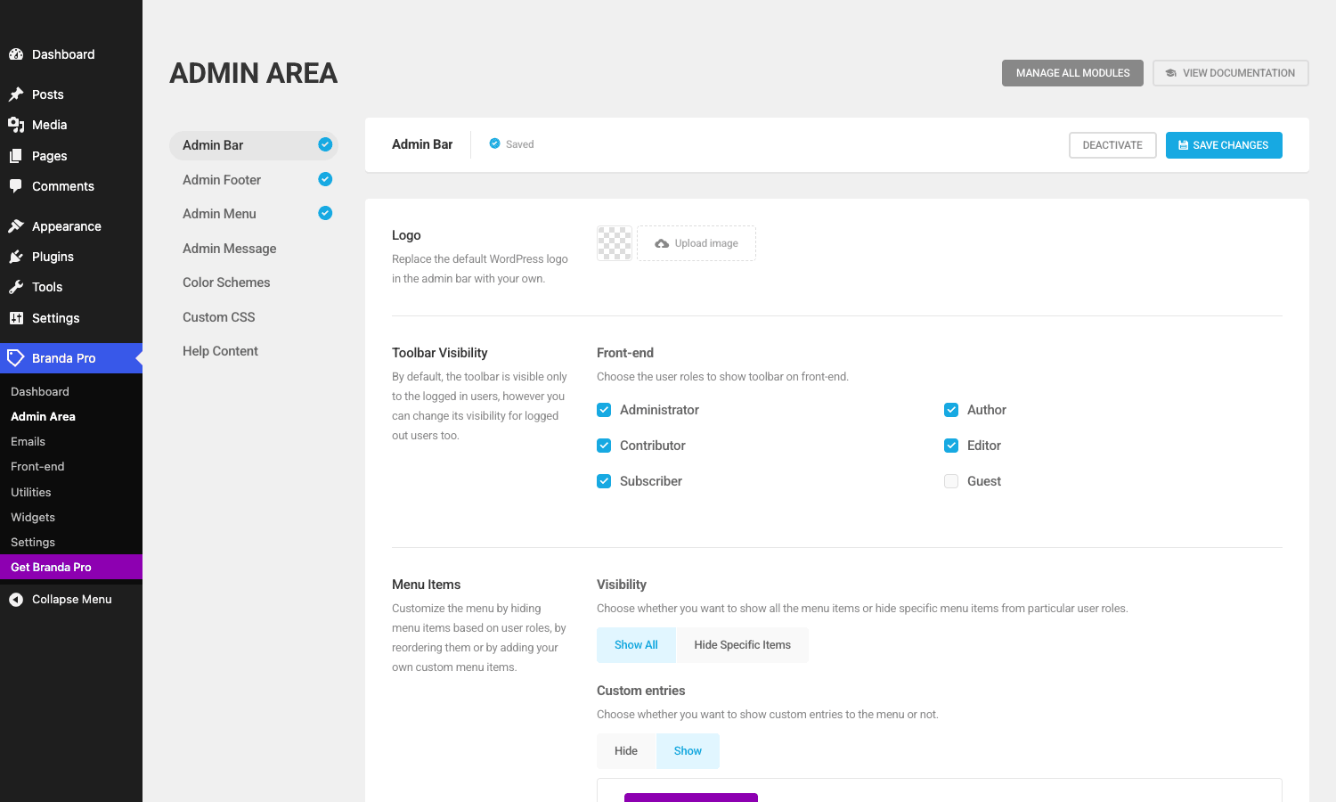Click the Appearance menu label
Viewport: 1336px width, 802px height.
[x=67, y=226]
